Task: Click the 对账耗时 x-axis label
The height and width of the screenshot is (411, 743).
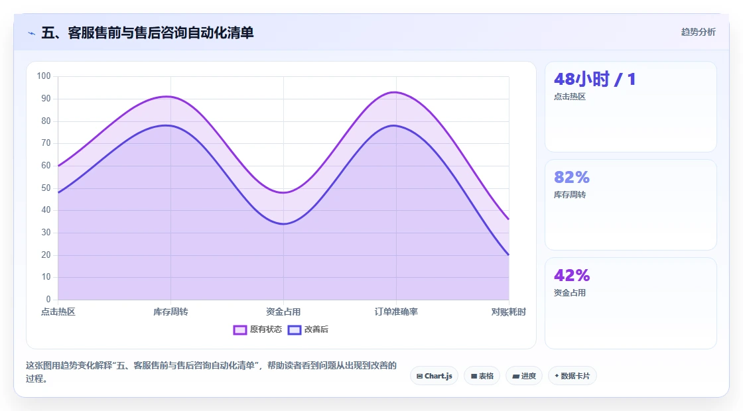Action: point(508,312)
